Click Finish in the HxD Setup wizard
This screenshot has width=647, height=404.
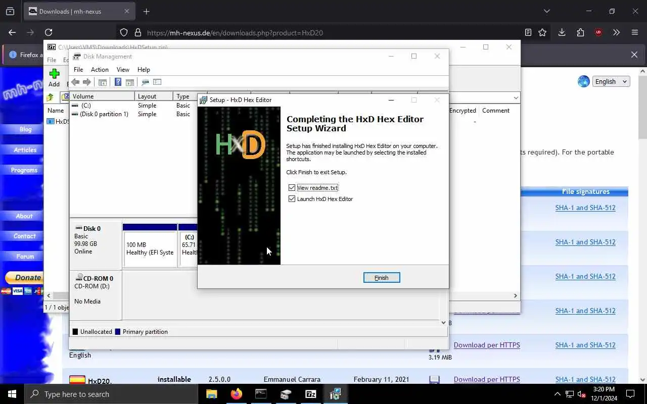382,278
